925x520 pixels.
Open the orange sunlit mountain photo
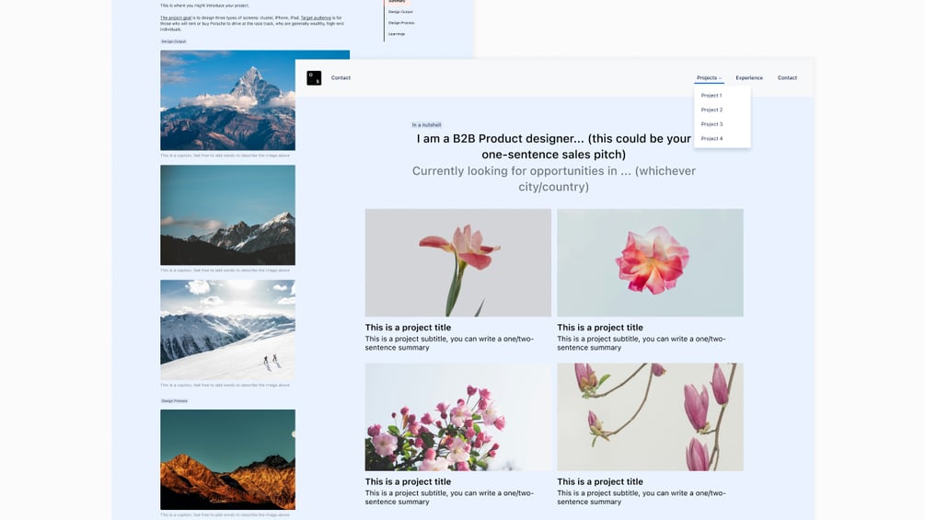(227, 460)
